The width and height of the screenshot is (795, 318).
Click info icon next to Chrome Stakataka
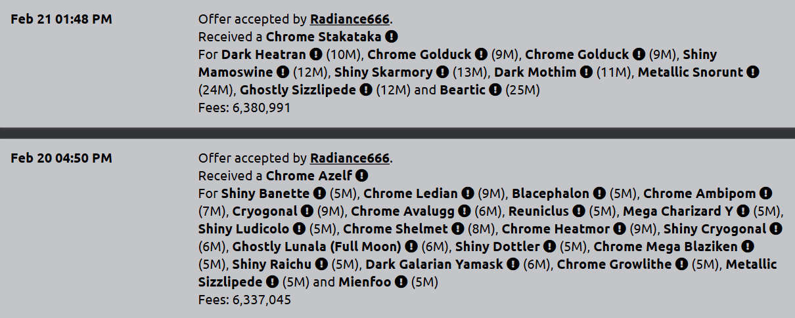(392, 37)
